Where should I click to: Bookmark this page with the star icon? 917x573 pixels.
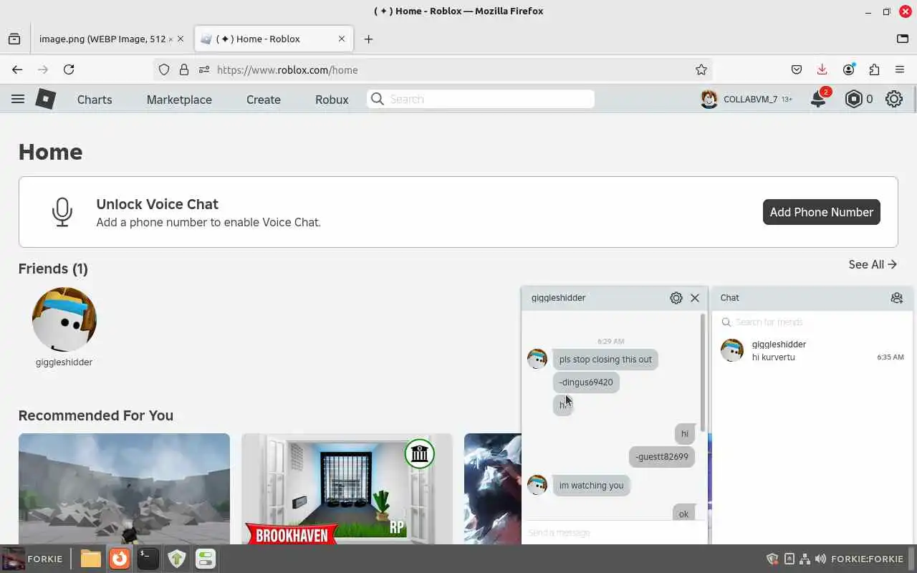click(x=701, y=69)
